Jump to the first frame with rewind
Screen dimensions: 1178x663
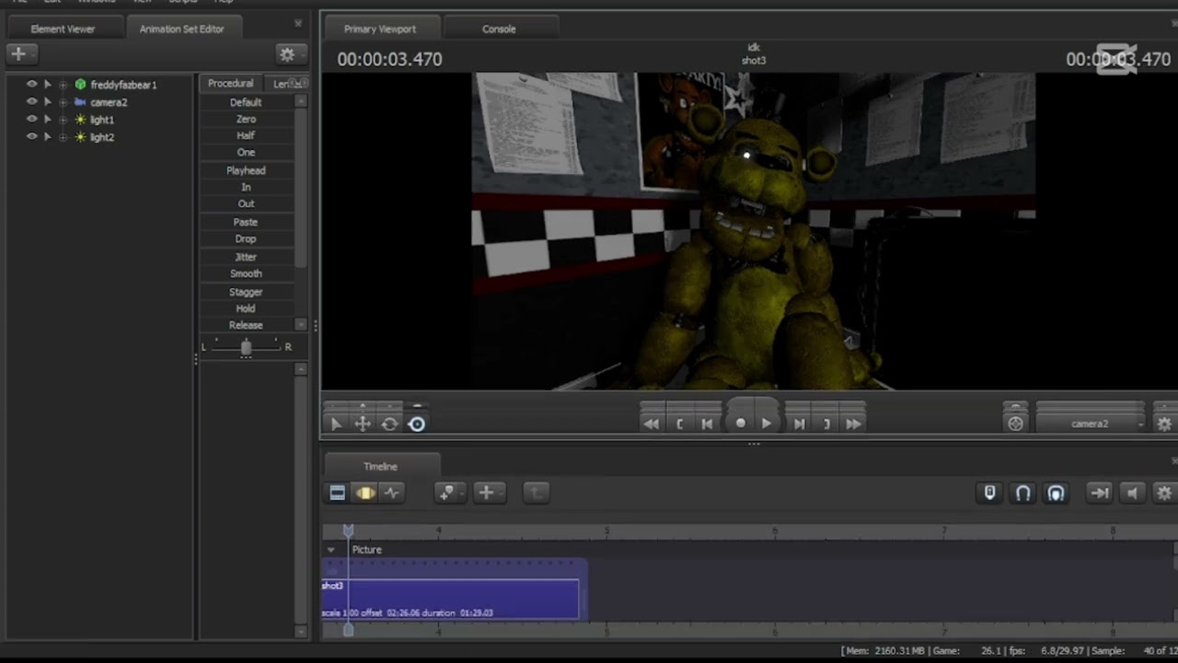[651, 424]
